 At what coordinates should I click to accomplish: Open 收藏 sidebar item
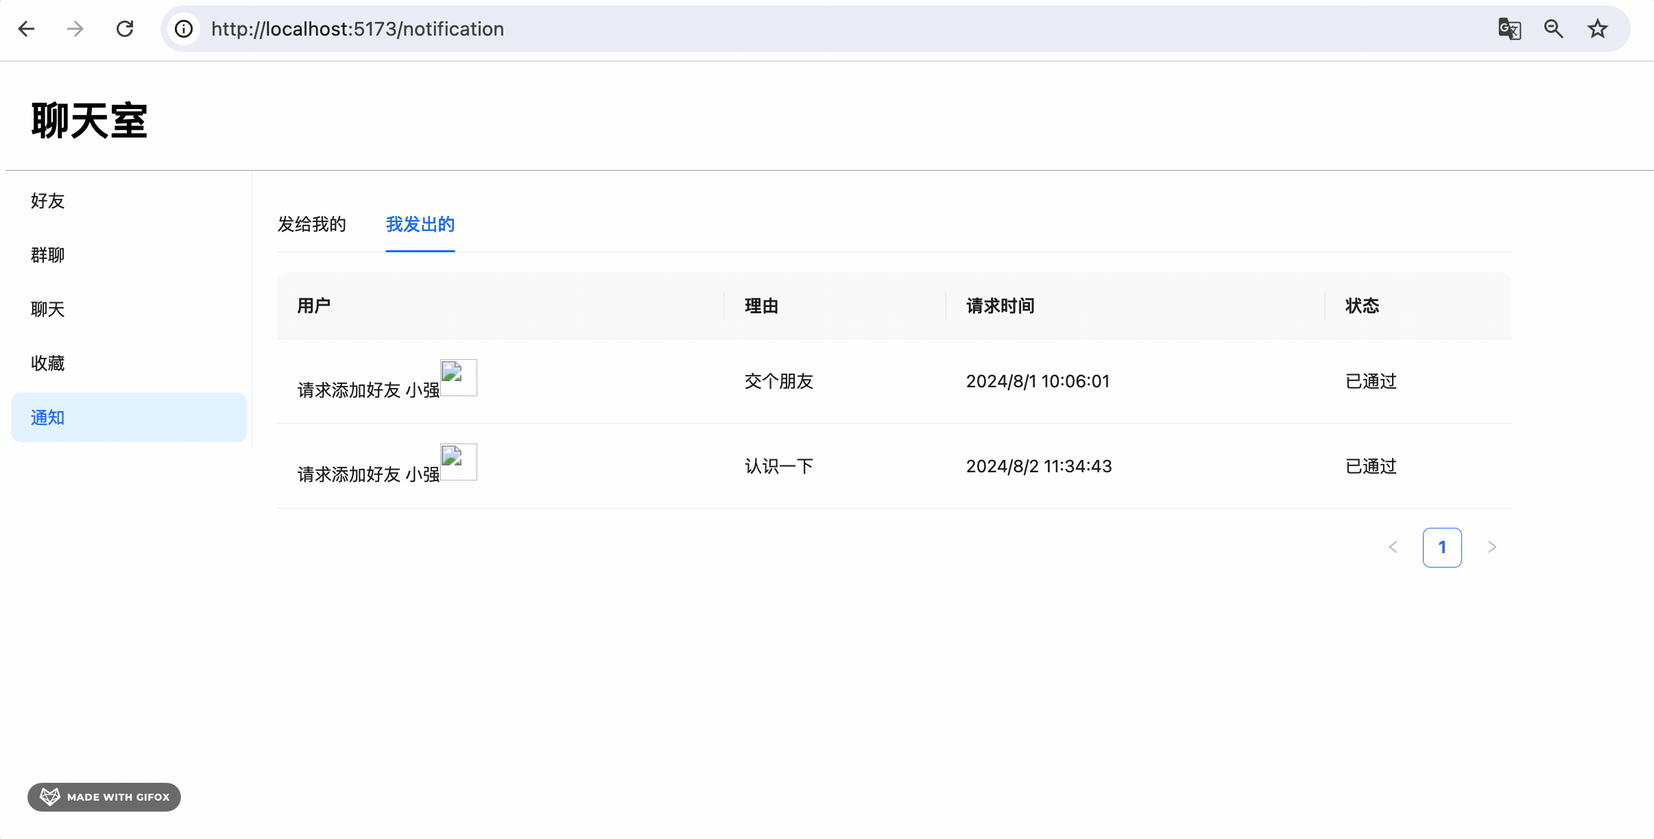[x=48, y=363]
